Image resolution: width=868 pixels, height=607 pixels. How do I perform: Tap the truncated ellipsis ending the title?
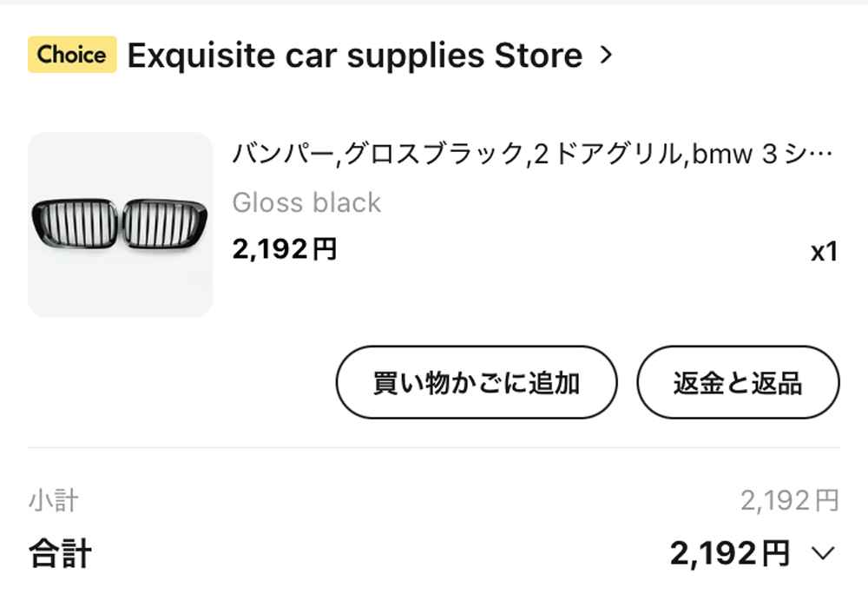[x=820, y=155]
